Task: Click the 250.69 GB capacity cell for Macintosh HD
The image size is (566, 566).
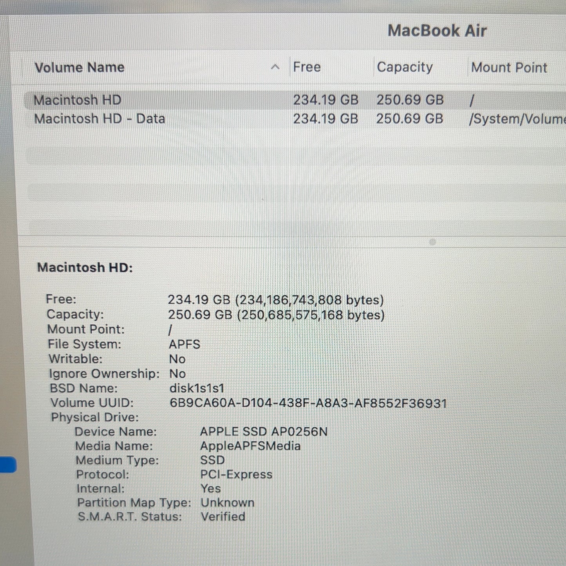Action: 410,100
